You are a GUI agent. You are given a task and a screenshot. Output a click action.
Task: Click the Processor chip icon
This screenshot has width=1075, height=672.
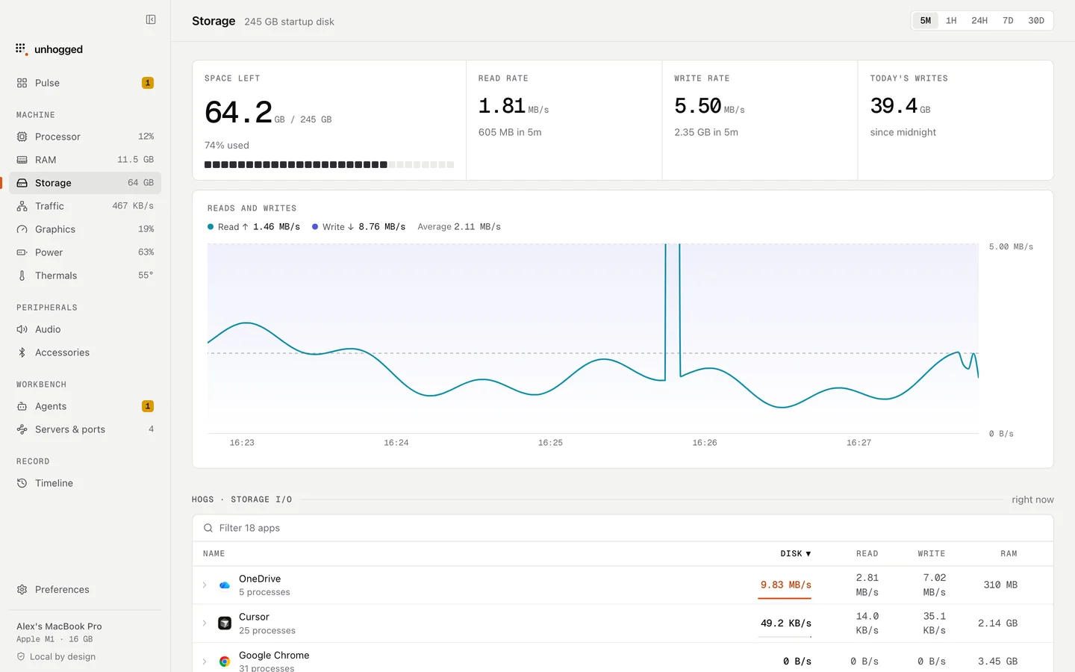tap(22, 137)
